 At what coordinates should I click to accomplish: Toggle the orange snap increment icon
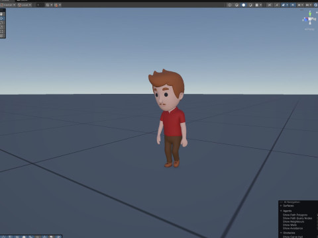(x=56, y=5)
